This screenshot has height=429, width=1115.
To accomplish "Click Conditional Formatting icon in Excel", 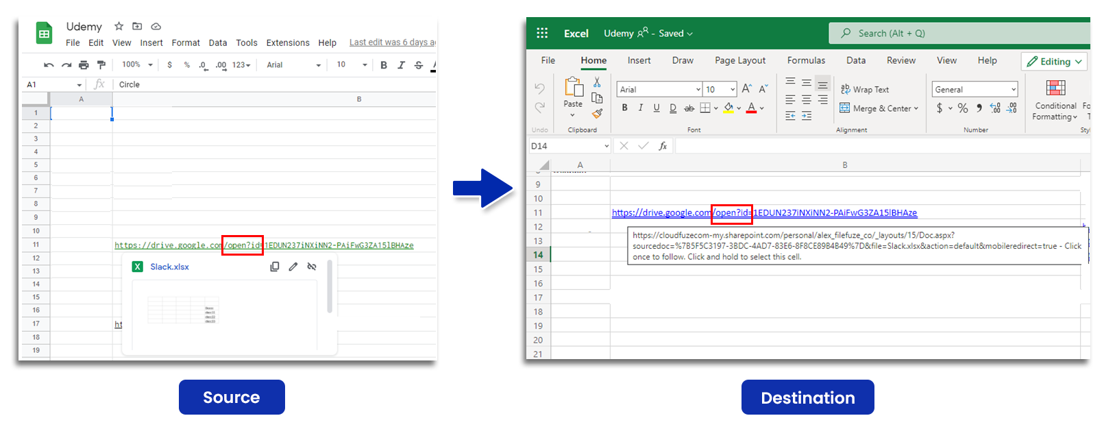I will click(1055, 88).
